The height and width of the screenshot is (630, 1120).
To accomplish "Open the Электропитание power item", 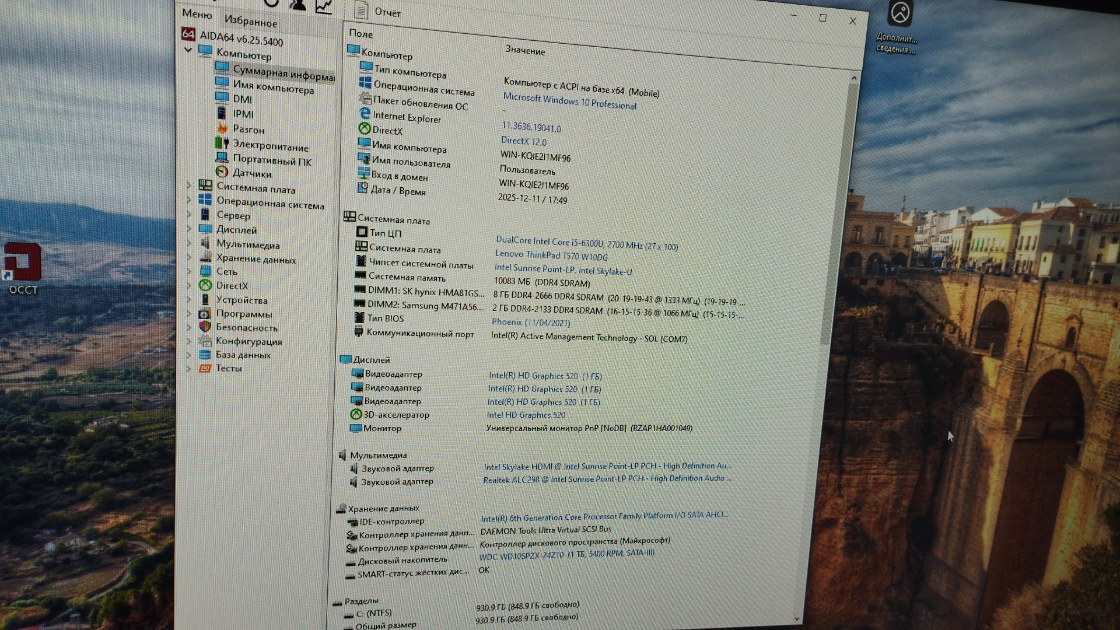I will 270,145.
